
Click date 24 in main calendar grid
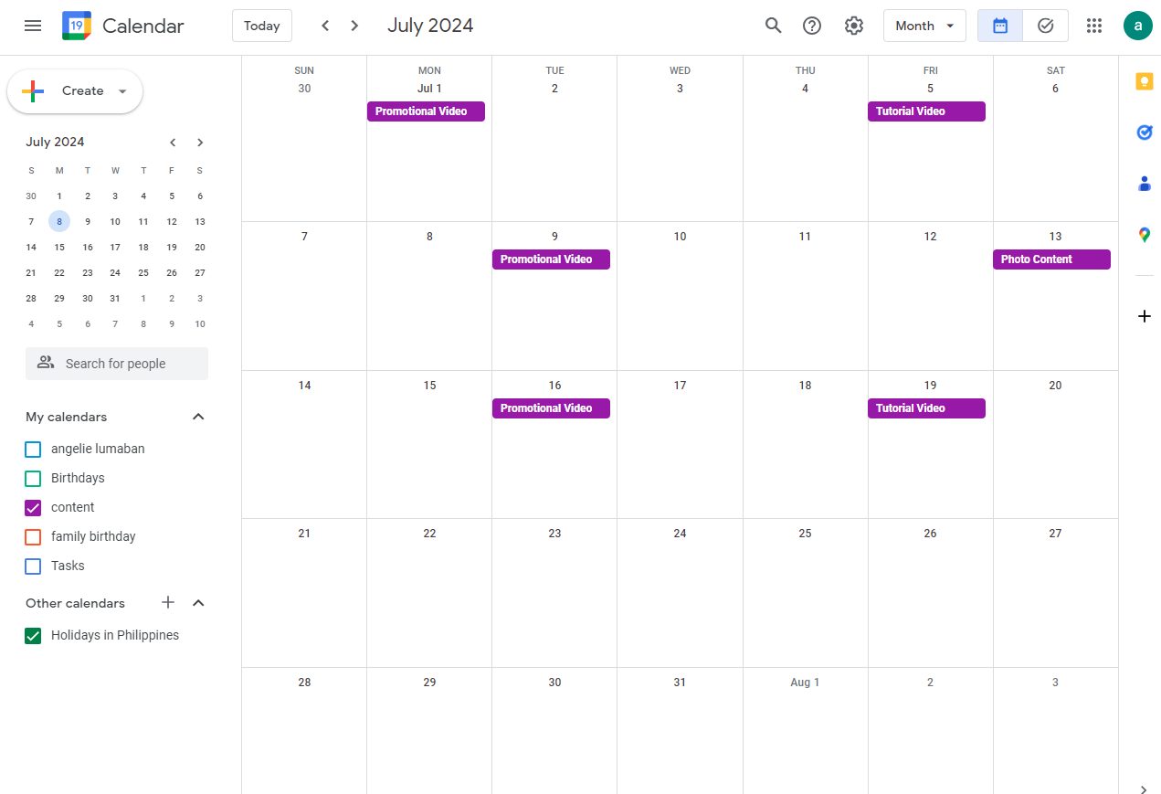point(680,534)
